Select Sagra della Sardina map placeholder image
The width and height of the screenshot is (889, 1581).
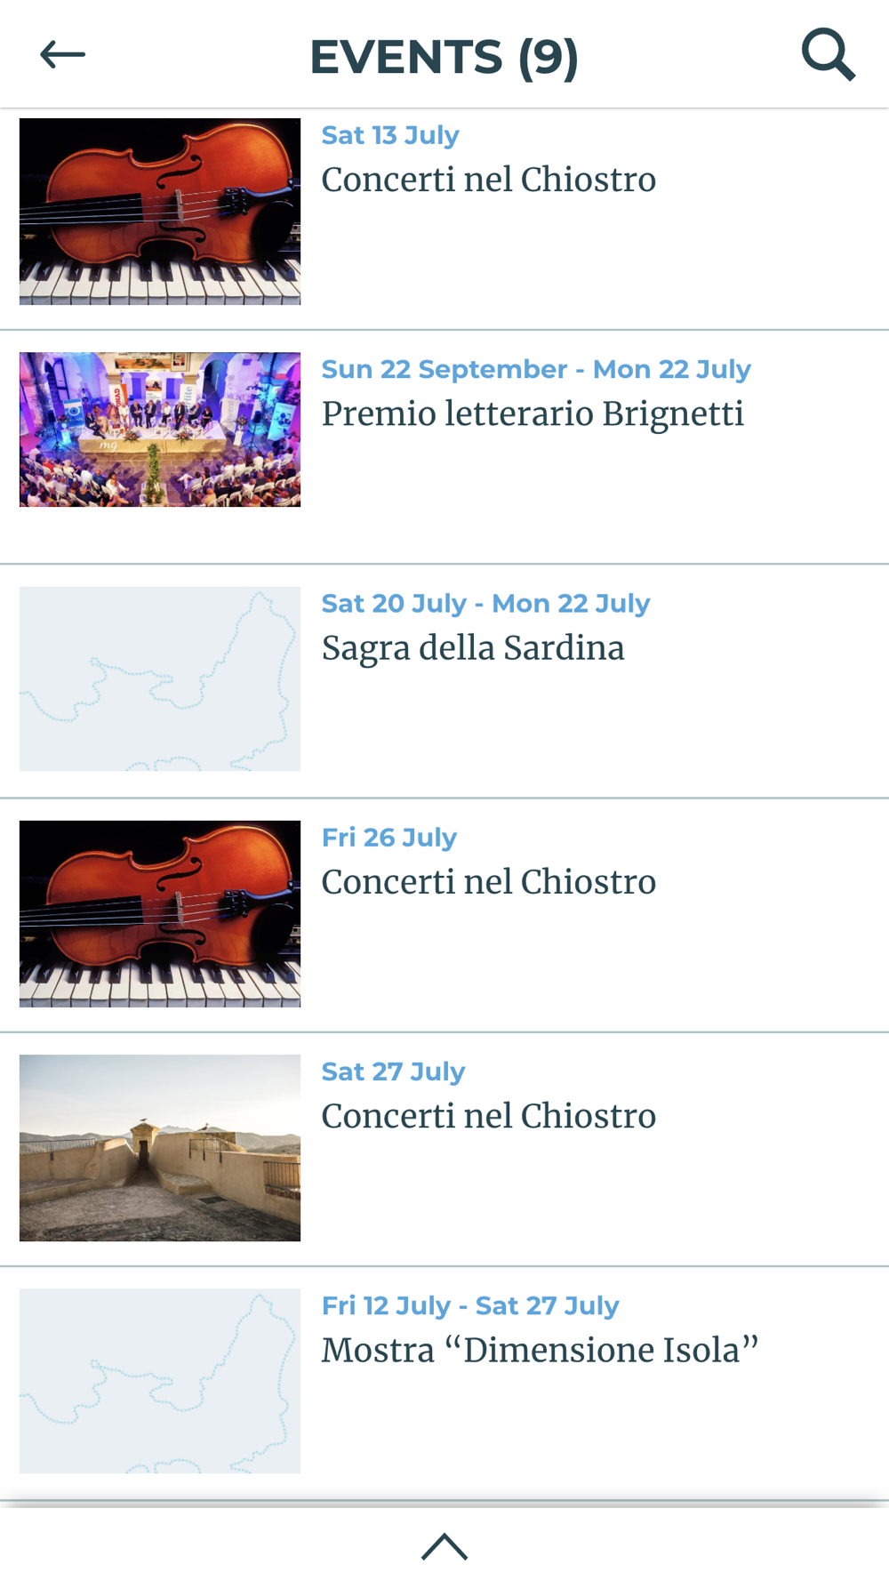tap(160, 678)
